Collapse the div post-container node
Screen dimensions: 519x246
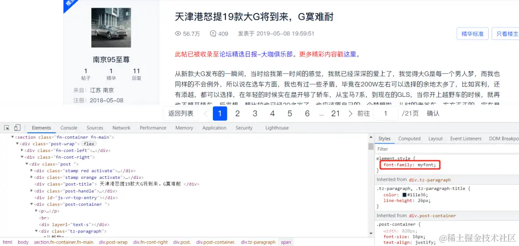tap(32, 204)
